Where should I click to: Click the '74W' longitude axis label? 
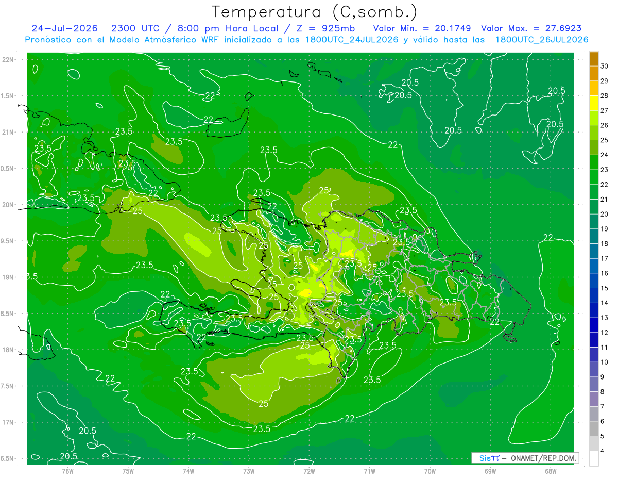pyautogui.click(x=188, y=471)
